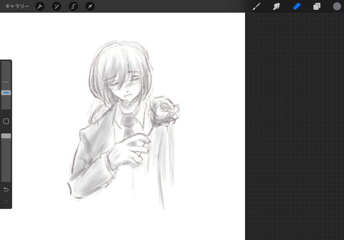Select the Paint brush tool
The width and height of the screenshot is (344, 240).
pos(256,6)
